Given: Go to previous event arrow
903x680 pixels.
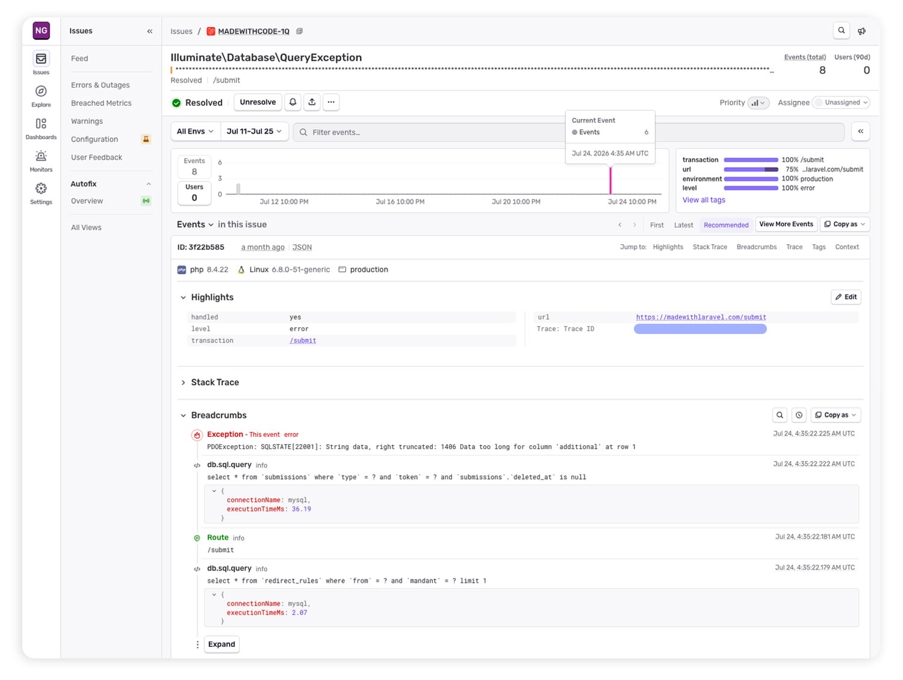Looking at the screenshot, I should pos(620,225).
